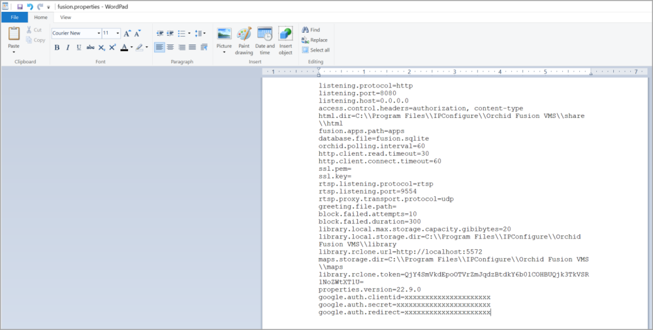Image resolution: width=653 pixels, height=330 pixels.
Task: Click the line orchid.polling.interval=60
Action: coord(372,146)
